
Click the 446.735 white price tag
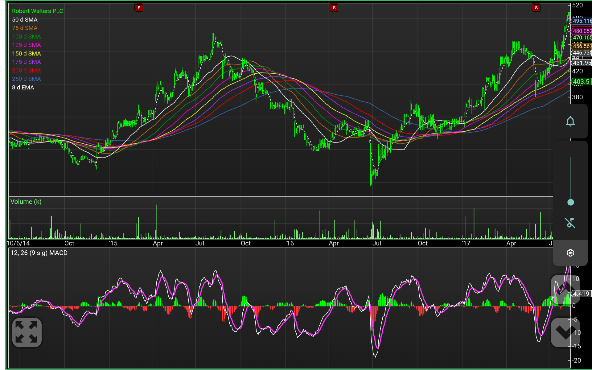[581, 53]
